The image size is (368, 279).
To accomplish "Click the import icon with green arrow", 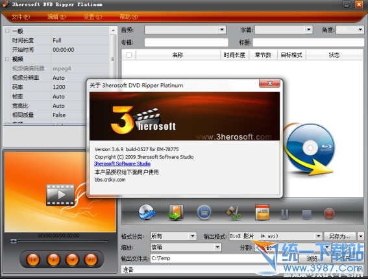I will [x=175, y=212].
